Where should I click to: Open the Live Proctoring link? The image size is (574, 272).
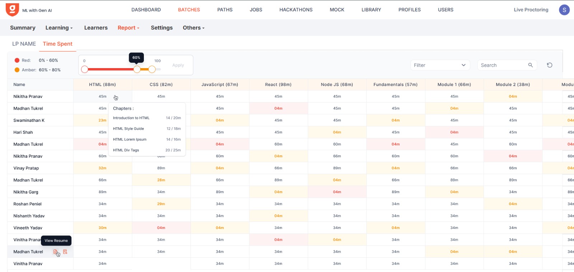531,10
